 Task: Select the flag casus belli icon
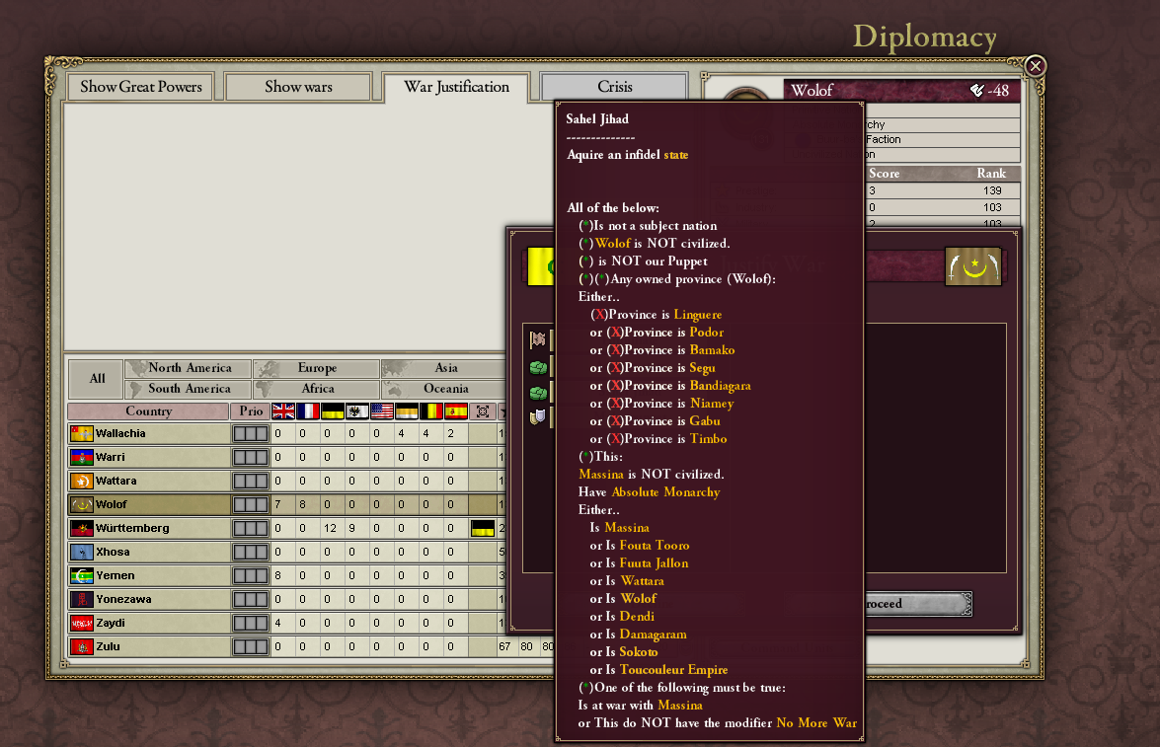point(538,340)
